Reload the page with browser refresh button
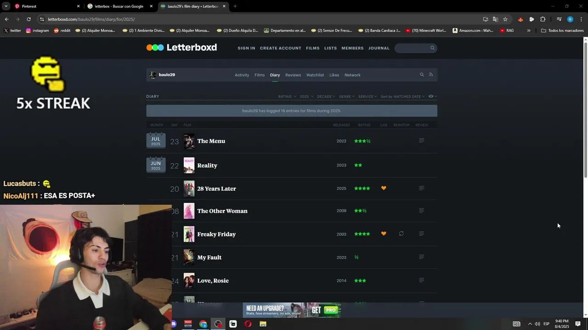 [x=28, y=19]
